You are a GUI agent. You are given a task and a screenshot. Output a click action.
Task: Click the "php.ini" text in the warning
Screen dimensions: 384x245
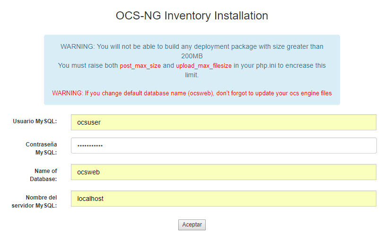tap(266, 66)
